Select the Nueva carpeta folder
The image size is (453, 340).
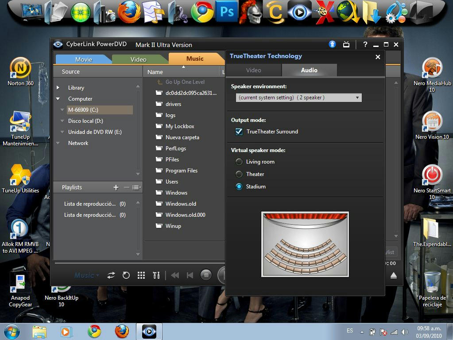coord(182,137)
